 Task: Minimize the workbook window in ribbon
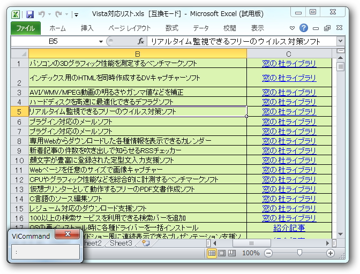pyautogui.click(x=316, y=28)
